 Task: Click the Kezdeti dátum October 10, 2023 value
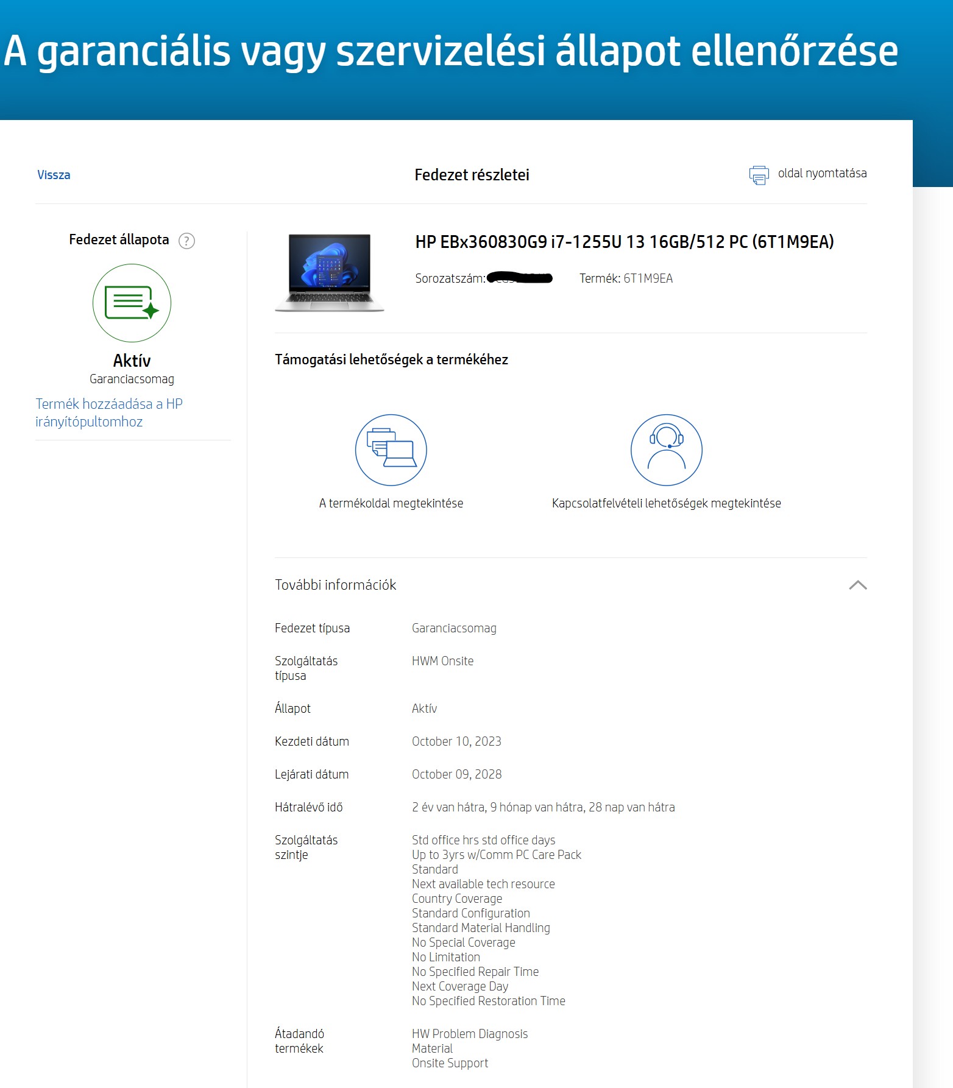point(456,741)
